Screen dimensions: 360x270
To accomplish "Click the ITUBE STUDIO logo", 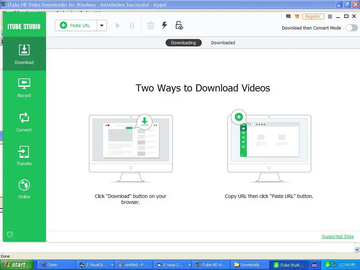I will (24, 27).
